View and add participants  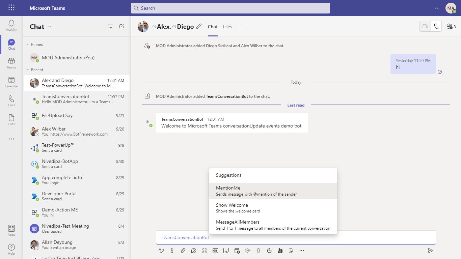coord(451,26)
